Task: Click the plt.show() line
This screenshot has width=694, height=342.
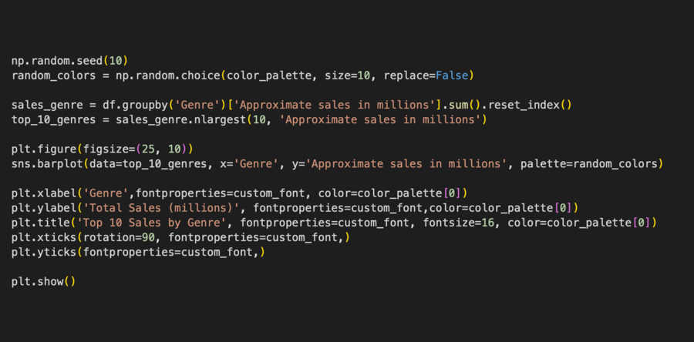Action: pyautogui.click(x=43, y=281)
